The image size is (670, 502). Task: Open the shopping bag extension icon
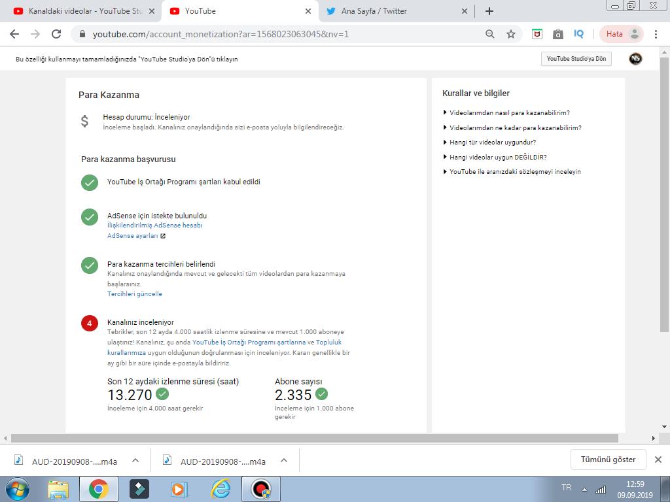coord(557,34)
